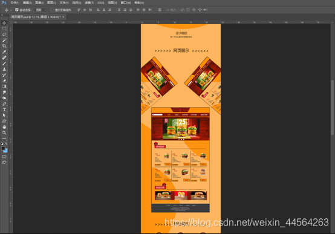Select the Smudge tool
The height and width of the screenshot is (234, 335).
4,92
